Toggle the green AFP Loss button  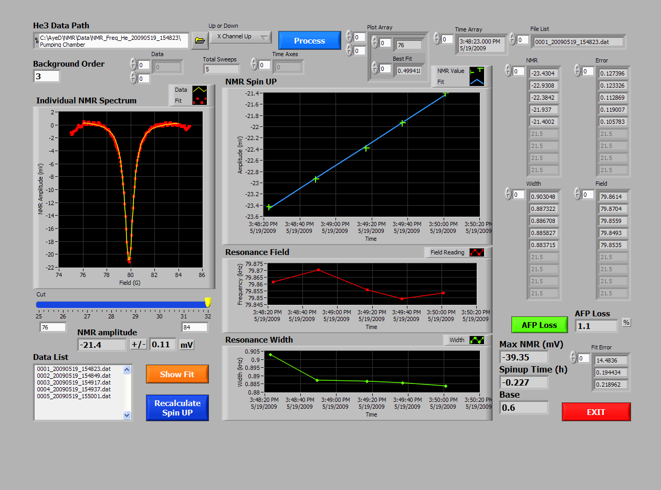[x=540, y=325]
